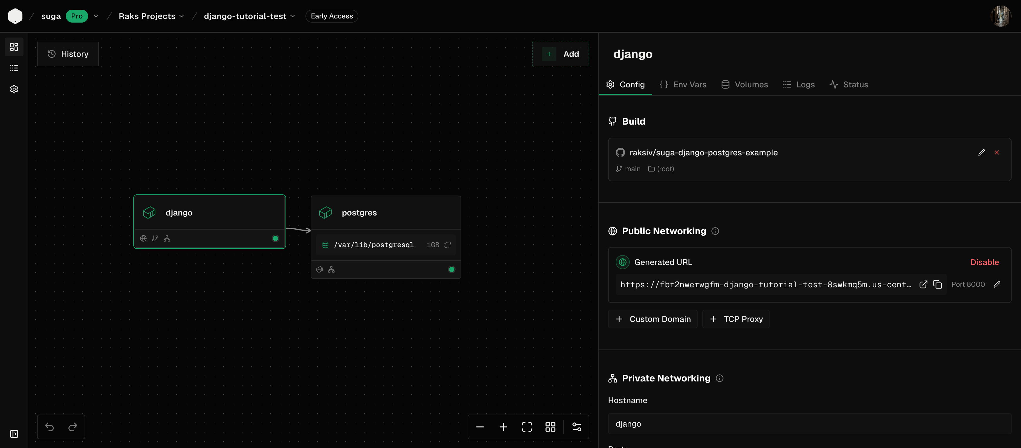Click the raksiv/suga-django-postgres-example repo name
The height and width of the screenshot is (448, 1021).
pyautogui.click(x=703, y=152)
